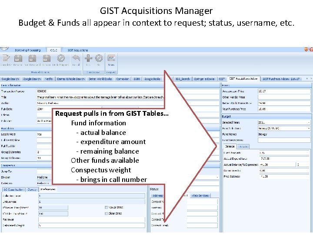Click the round application menu button
This screenshot has height=235, width=313.
[4, 48]
